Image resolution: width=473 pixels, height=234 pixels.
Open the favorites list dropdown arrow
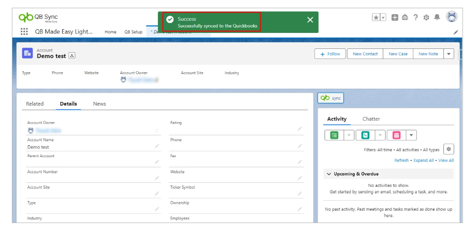[x=383, y=17]
